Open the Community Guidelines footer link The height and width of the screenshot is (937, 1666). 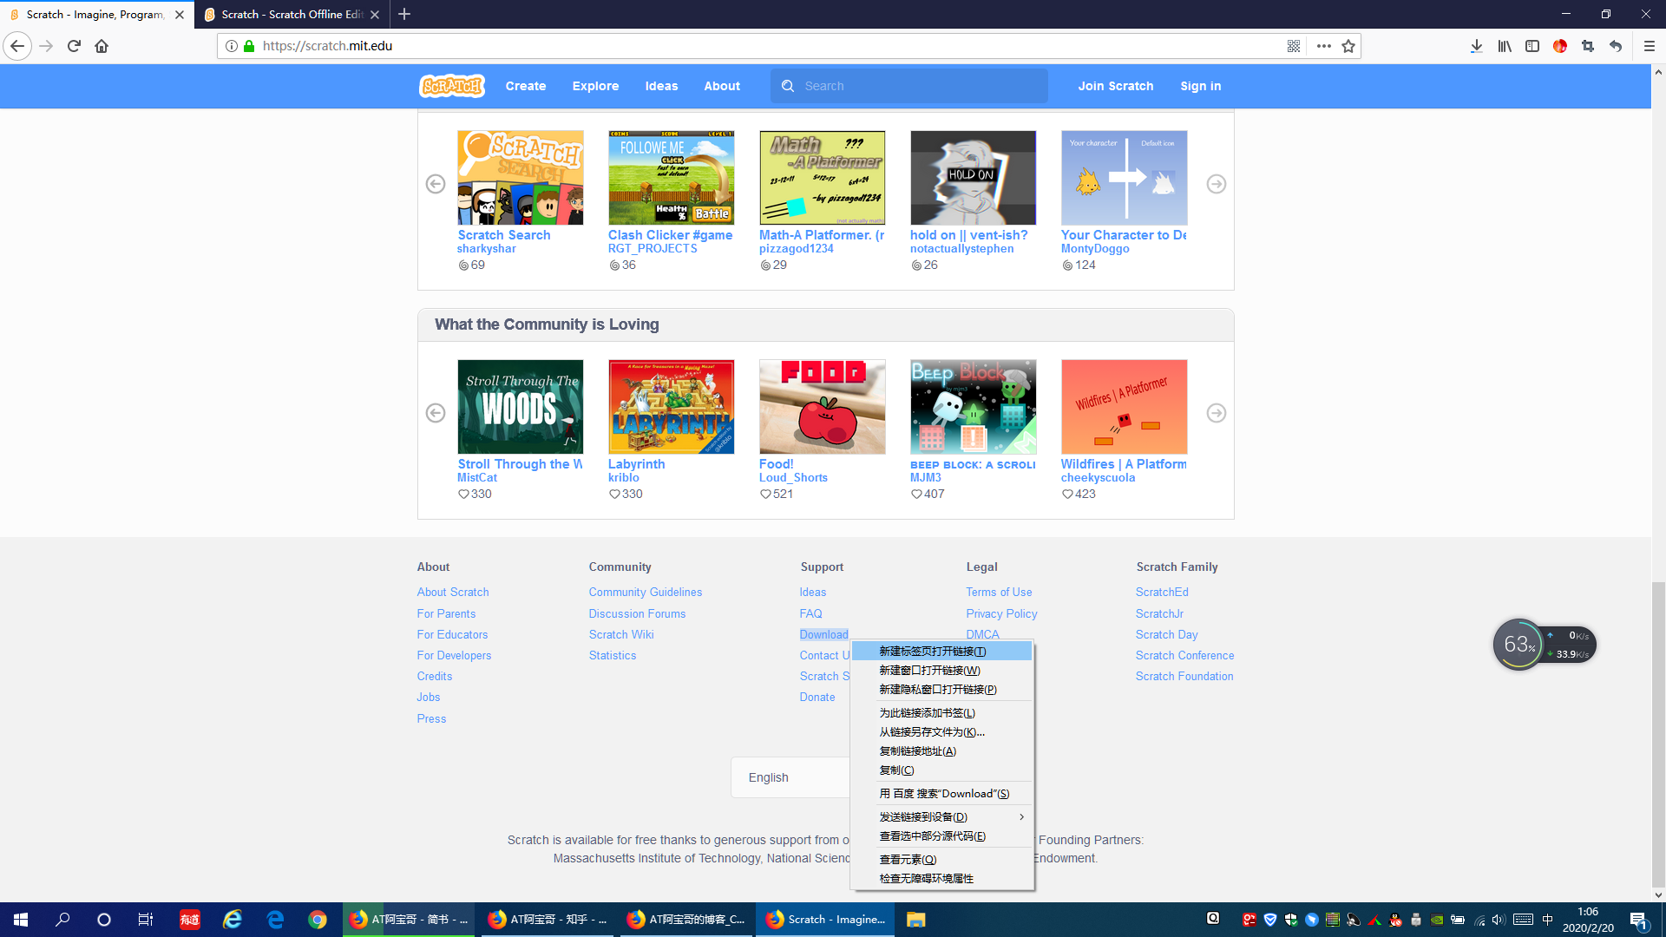click(645, 592)
